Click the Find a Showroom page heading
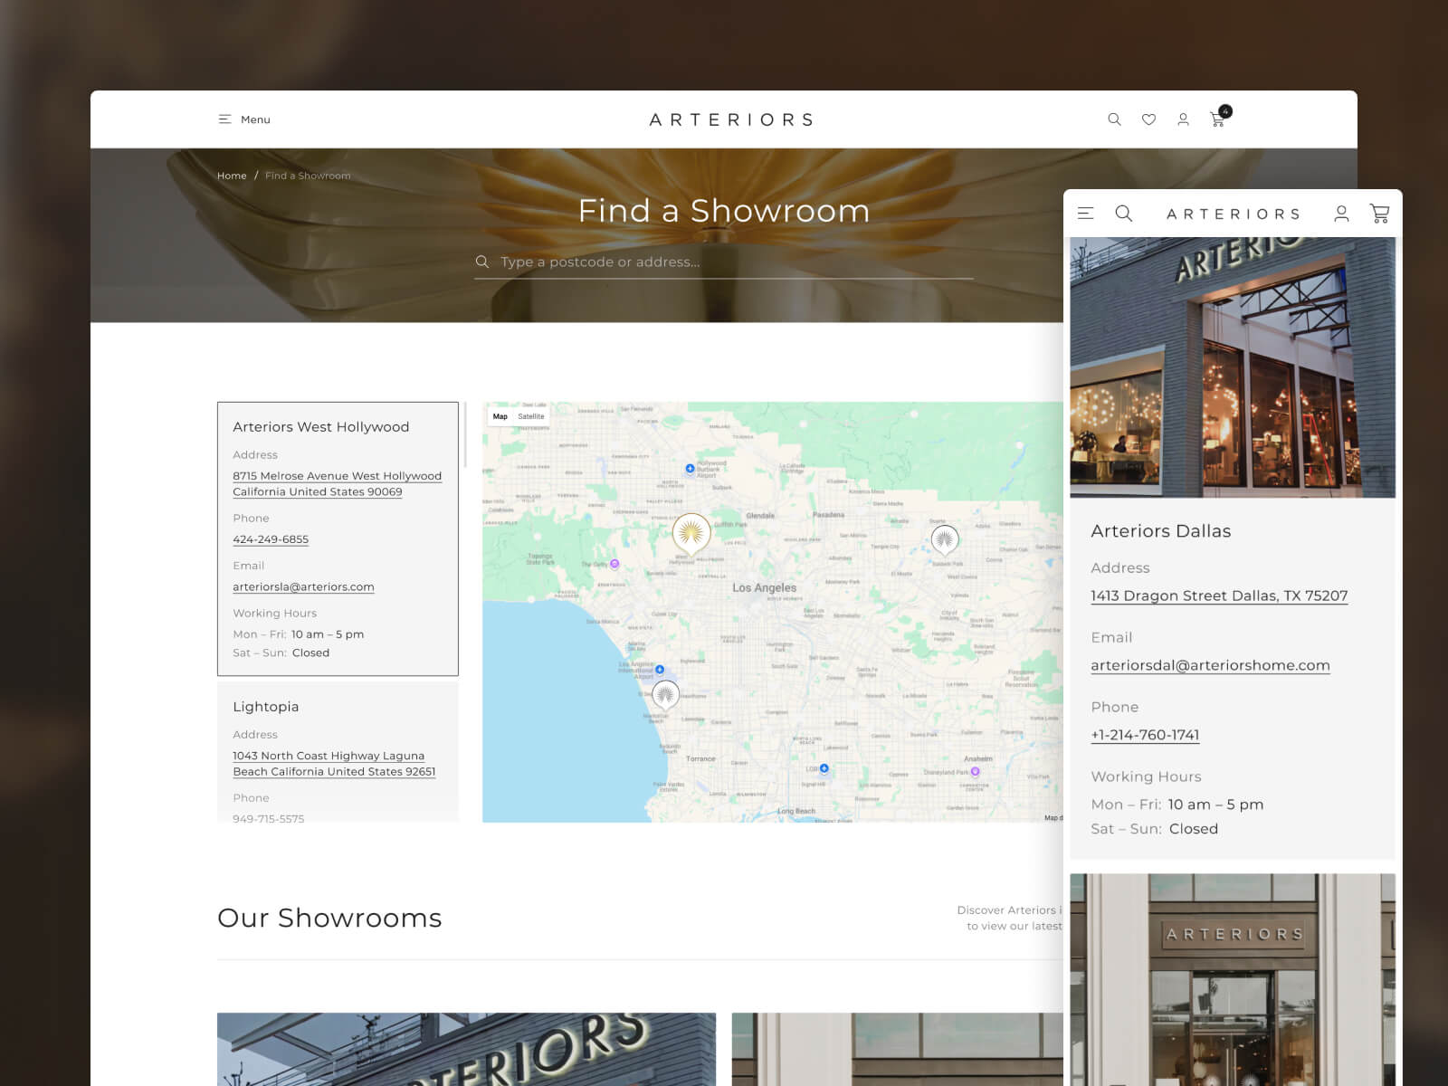Screen dimensions: 1448x1086 [724, 211]
